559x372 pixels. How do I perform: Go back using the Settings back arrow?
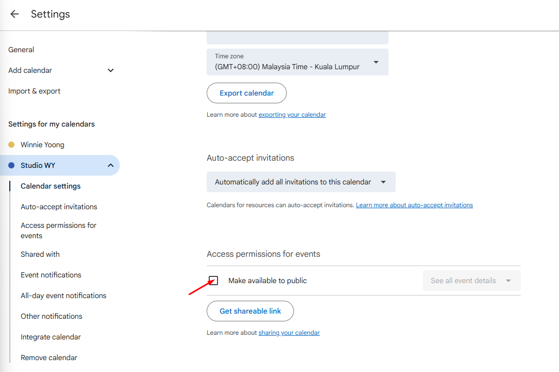click(14, 14)
